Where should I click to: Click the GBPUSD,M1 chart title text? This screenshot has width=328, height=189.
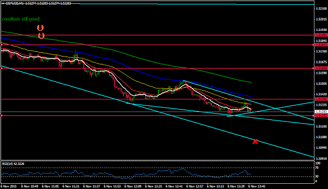click(15, 4)
